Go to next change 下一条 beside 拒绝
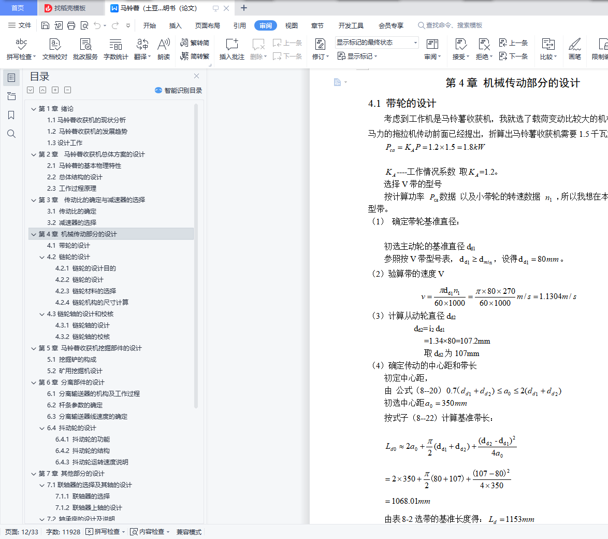Screen dimensions: 608x539 pos(513,56)
